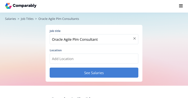Clear the Job title field with the X
Screen dimensions: 188x98
135,38
